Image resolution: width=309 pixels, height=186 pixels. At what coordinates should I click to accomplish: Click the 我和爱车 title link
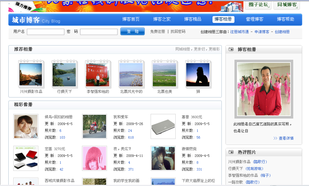[x=121, y=117]
